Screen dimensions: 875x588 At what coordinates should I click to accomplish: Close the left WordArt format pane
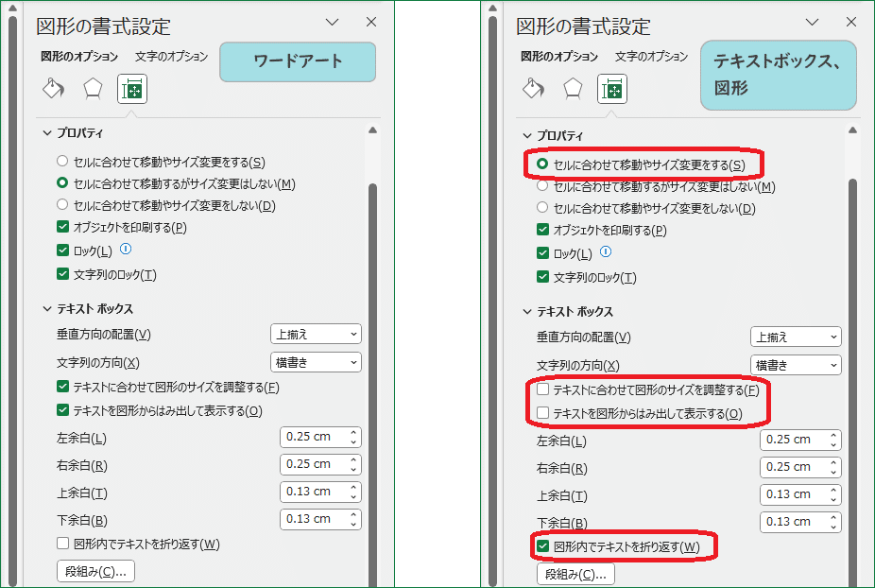coord(371,22)
